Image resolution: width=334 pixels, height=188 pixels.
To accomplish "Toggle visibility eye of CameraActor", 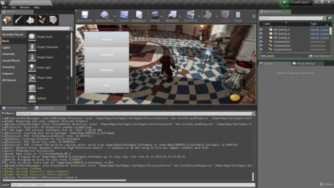I will (x=261, y=42).
